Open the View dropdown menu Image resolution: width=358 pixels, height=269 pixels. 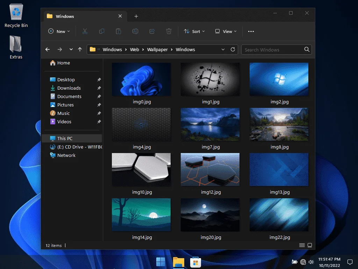pyautogui.click(x=226, y=31)
